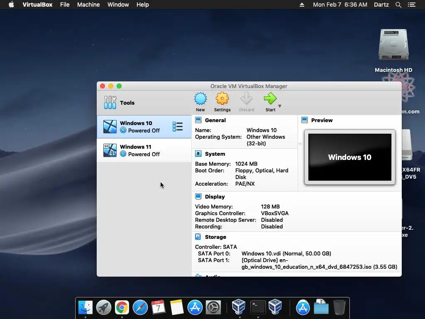The height and width of the screenshot is (319, 425).
Task: Start the VM with the green arrow
Action: (x=270, y=99)
